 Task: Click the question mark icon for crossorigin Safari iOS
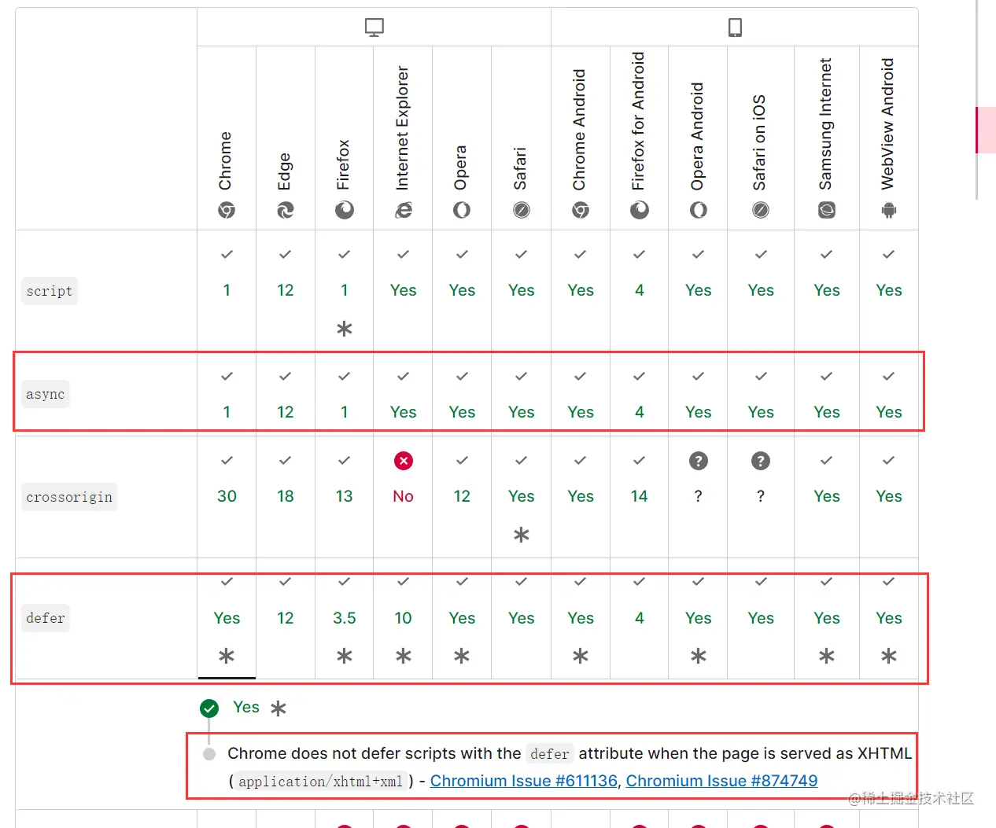(x=761, y=461)
